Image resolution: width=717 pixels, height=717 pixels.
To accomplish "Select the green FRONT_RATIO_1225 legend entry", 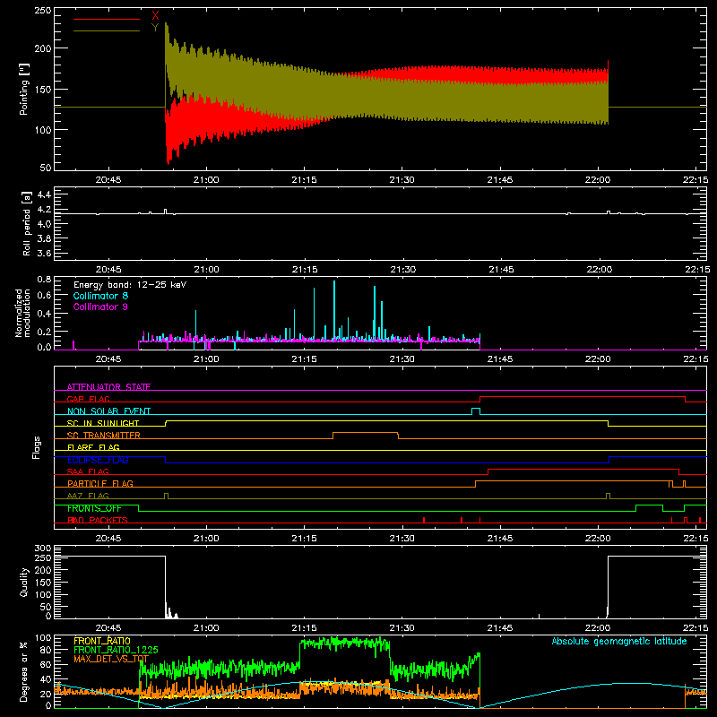I will pos(116,650).
